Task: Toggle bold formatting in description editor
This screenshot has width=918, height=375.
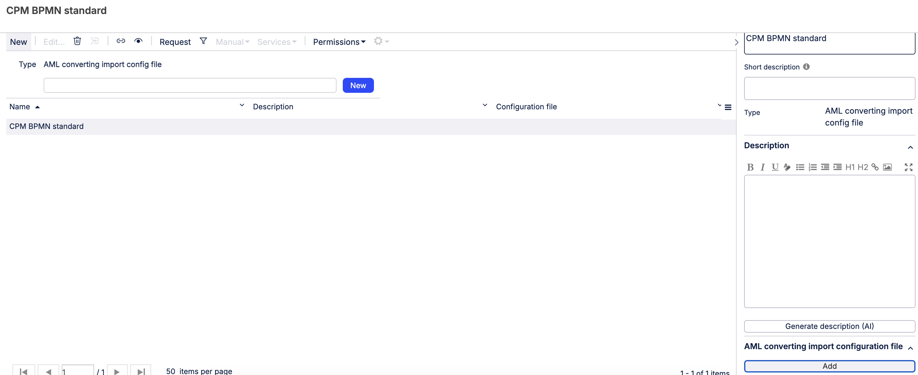Action: click(750, 167)
